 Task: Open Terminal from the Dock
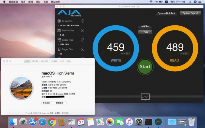[148, 122]
